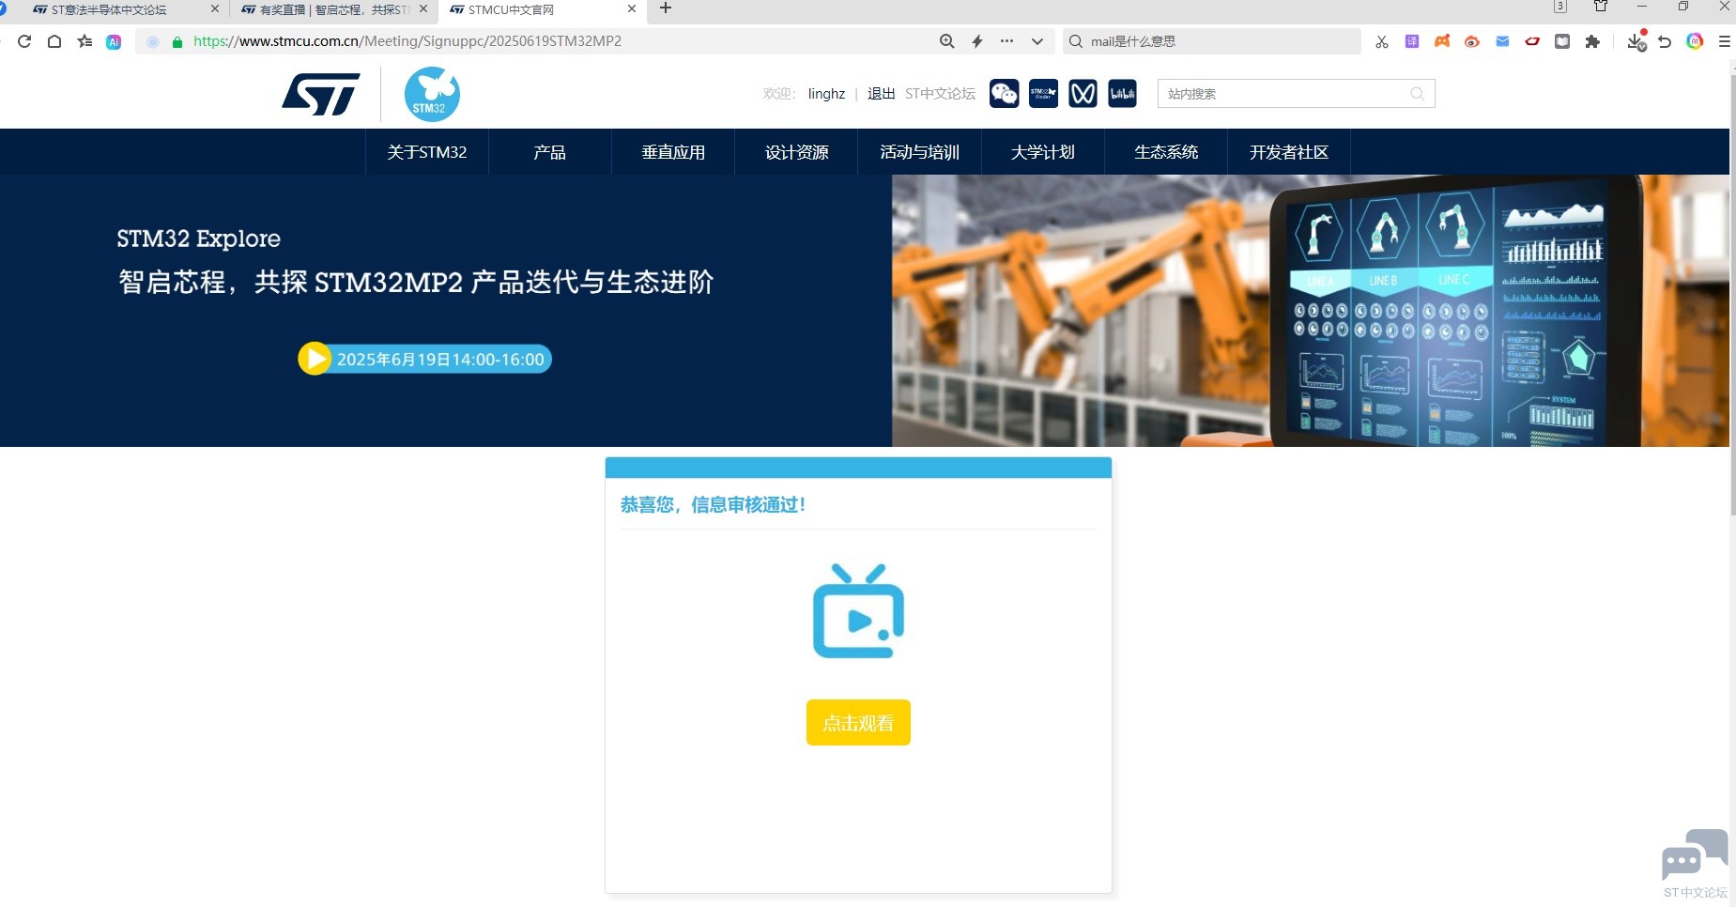The height and width of the screenshot is (907, 1736).
Task: Click the yellow 点击观看 button
Action: coord(858,723)
